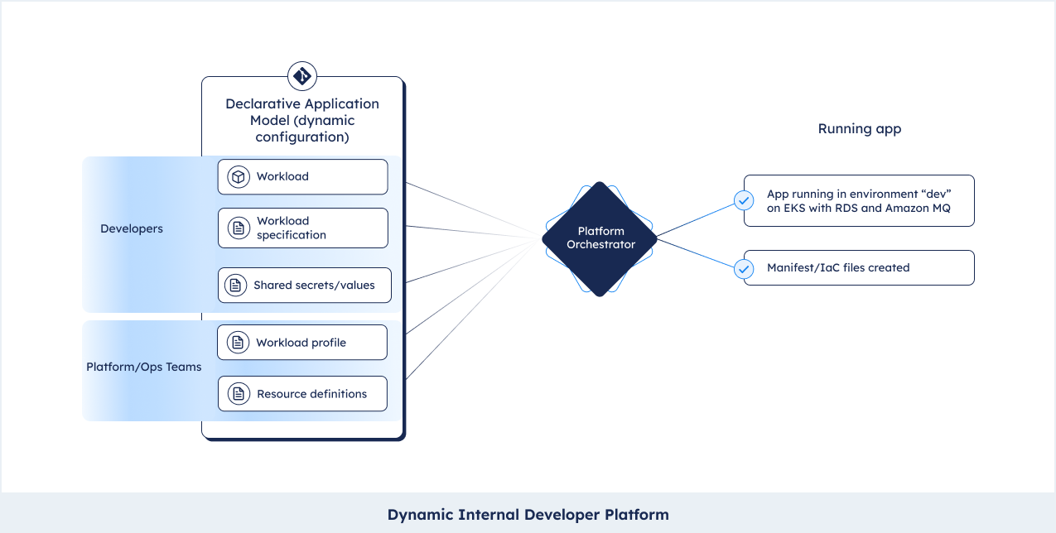Click the document icon beside Workload specification
The height and width of the screenshot is (533, 1056).
click(239, 228)
